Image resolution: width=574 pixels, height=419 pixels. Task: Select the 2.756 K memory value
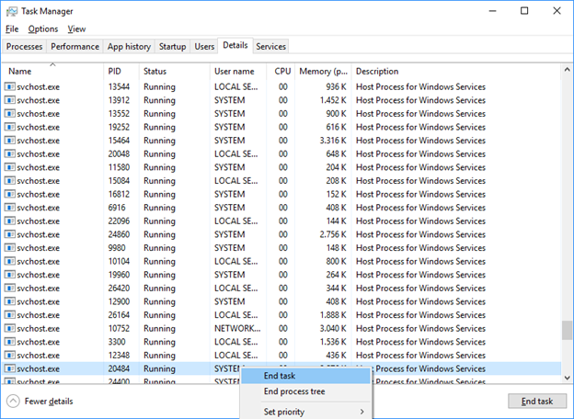(333, 234)
